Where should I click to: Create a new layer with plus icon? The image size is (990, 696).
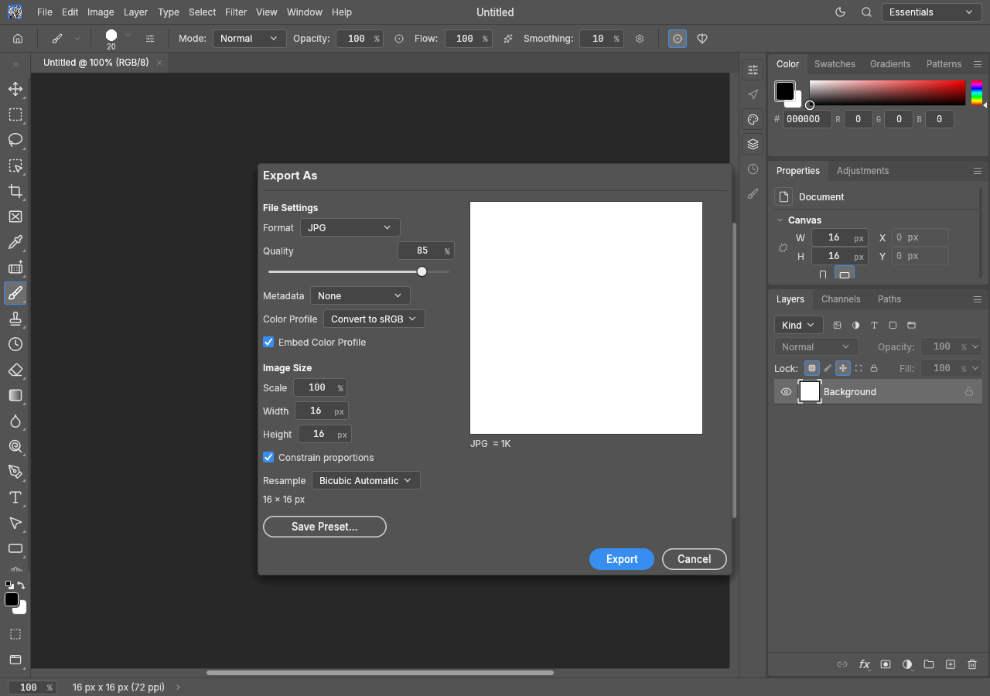pyautogui.click(x=951, y=664)
